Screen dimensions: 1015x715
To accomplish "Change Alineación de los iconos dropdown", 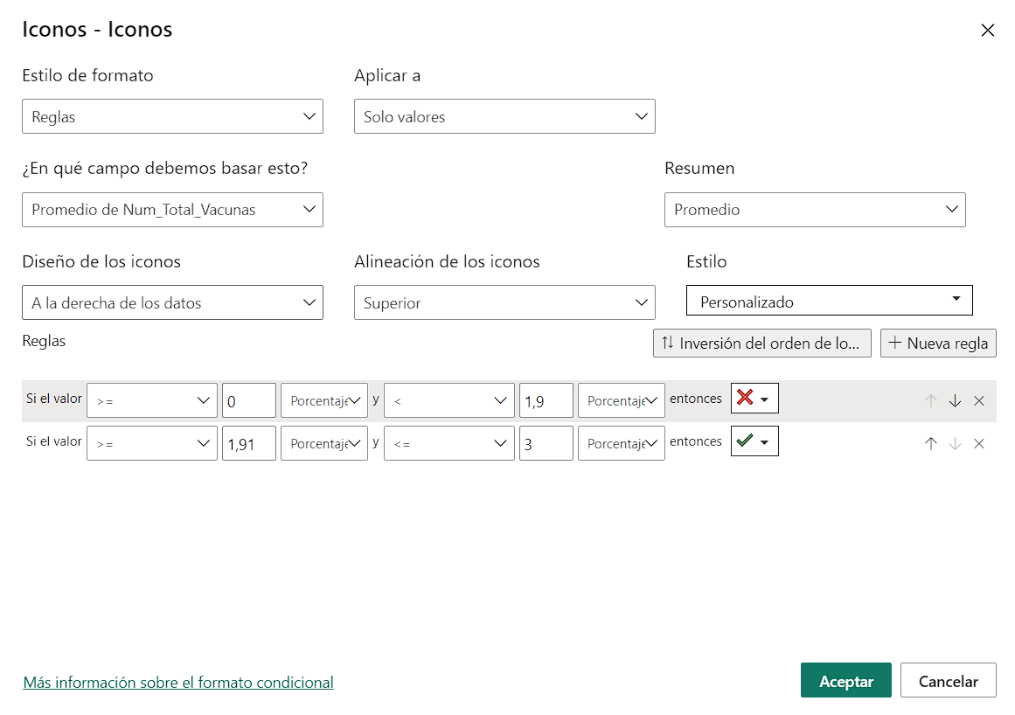I will (504, 302).
